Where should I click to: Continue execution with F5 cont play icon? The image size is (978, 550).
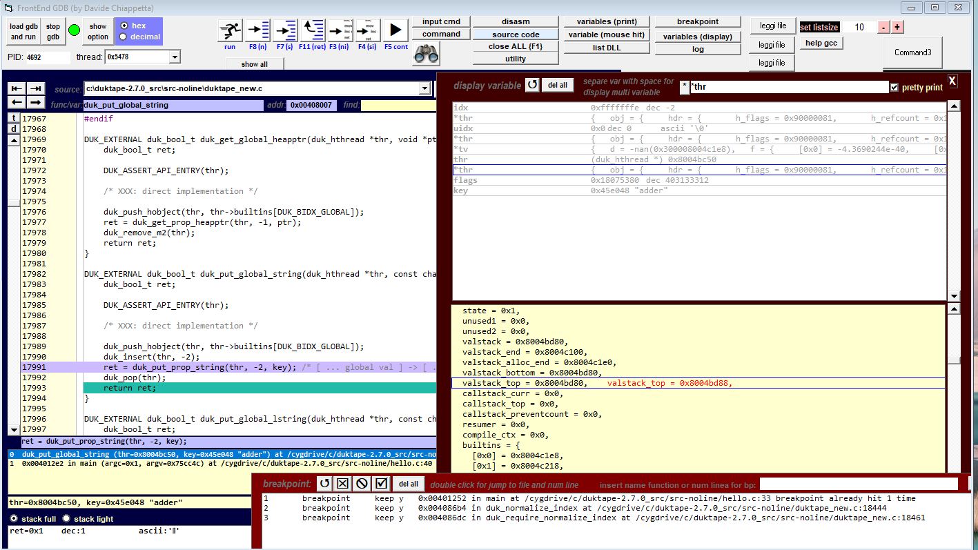tap(395, 30)
